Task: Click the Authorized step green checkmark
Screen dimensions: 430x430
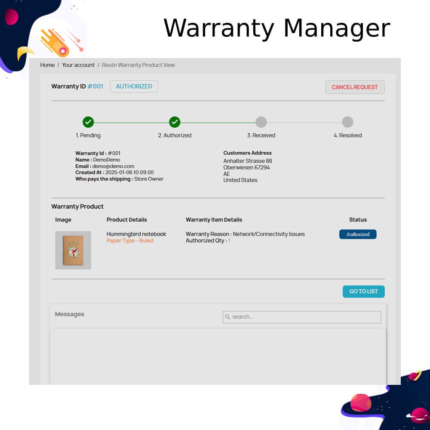Action: point(175,122)
